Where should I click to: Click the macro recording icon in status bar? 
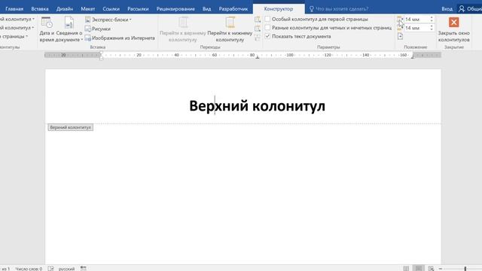tap(84, 268)
